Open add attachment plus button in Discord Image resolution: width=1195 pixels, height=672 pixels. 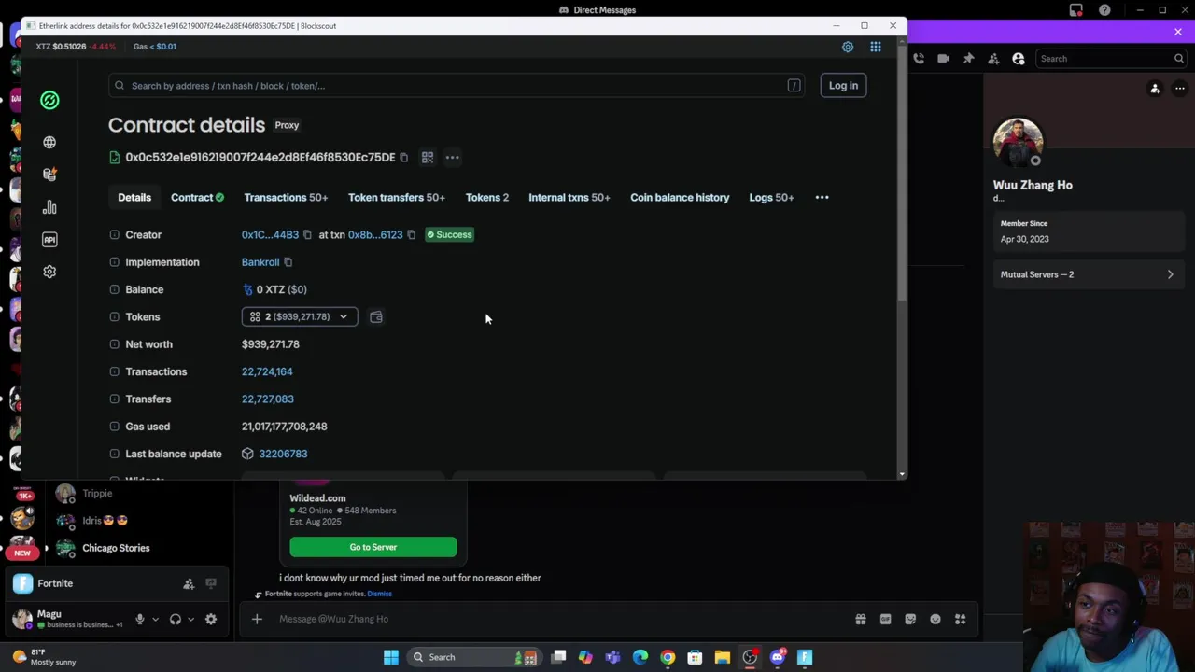257,619
